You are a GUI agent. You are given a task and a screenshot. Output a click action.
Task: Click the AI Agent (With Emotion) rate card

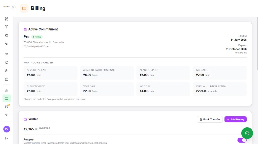[x=107, y=73]
